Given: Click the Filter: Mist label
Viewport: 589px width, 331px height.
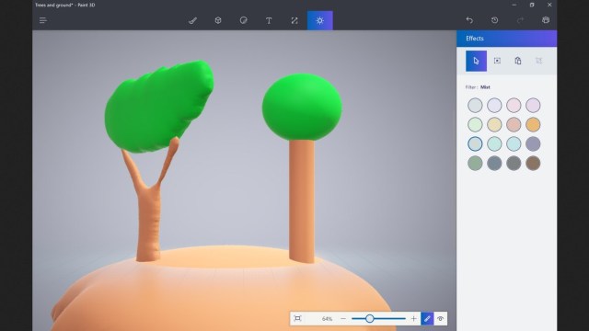Looking at the screenshot, I should (x=478, y=87).
